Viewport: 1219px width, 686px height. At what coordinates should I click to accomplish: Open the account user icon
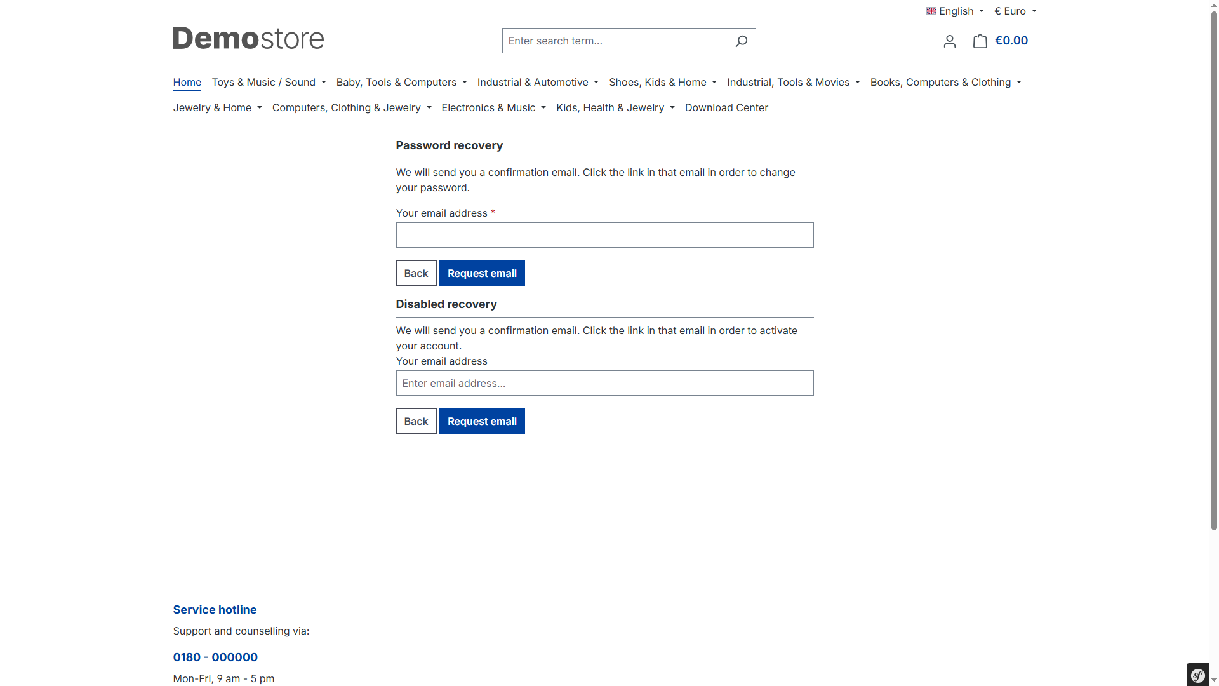[950, 41]
